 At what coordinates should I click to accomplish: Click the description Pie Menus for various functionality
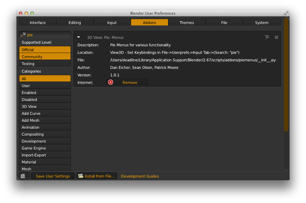pyautogui.click(x=140, y=45)
